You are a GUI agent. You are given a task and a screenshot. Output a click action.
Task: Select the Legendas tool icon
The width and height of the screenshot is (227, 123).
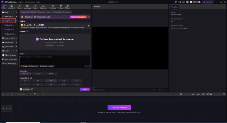pyautogui.click(x=28, y=7)
